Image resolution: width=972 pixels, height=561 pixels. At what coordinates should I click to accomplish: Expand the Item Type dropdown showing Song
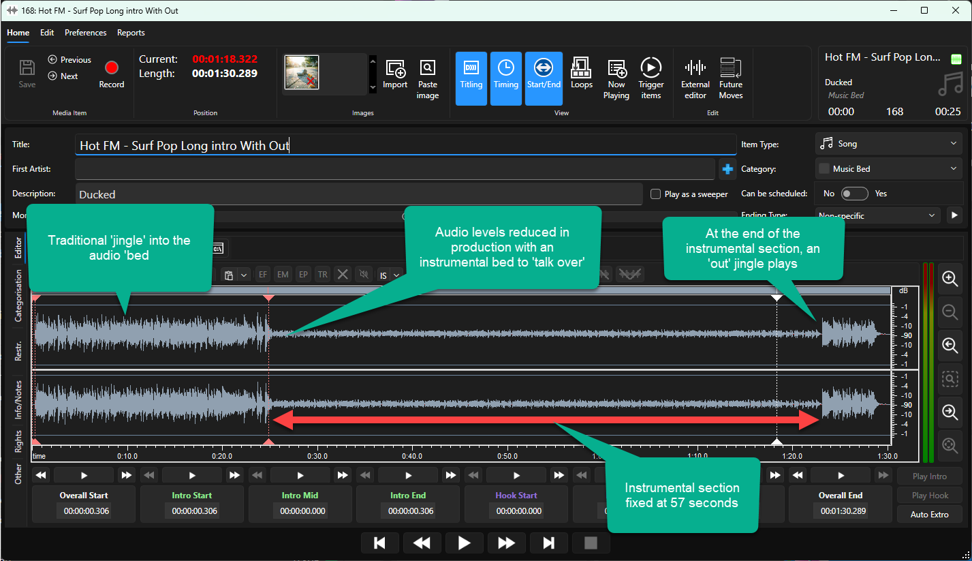click(888, 144)
